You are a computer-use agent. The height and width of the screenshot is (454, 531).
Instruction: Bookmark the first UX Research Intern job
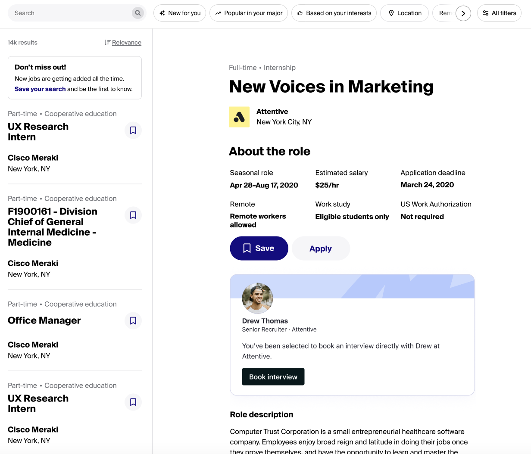tap(133, 130)
